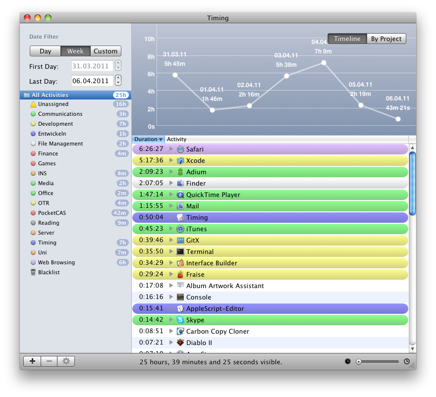Switch chart to By Project view

point(386,39)
